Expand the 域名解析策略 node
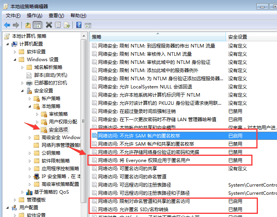 [23, 67]
